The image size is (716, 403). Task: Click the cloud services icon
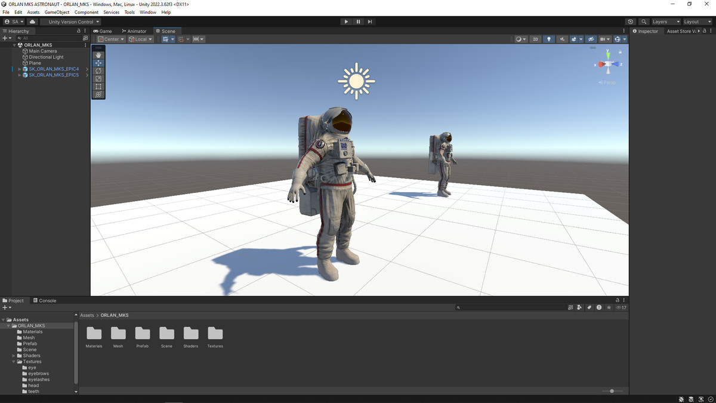point(32,21)
